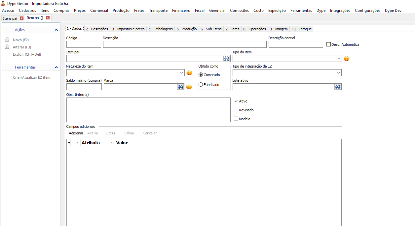
Task: Click into the Código input field
Action: coord(84,44)
